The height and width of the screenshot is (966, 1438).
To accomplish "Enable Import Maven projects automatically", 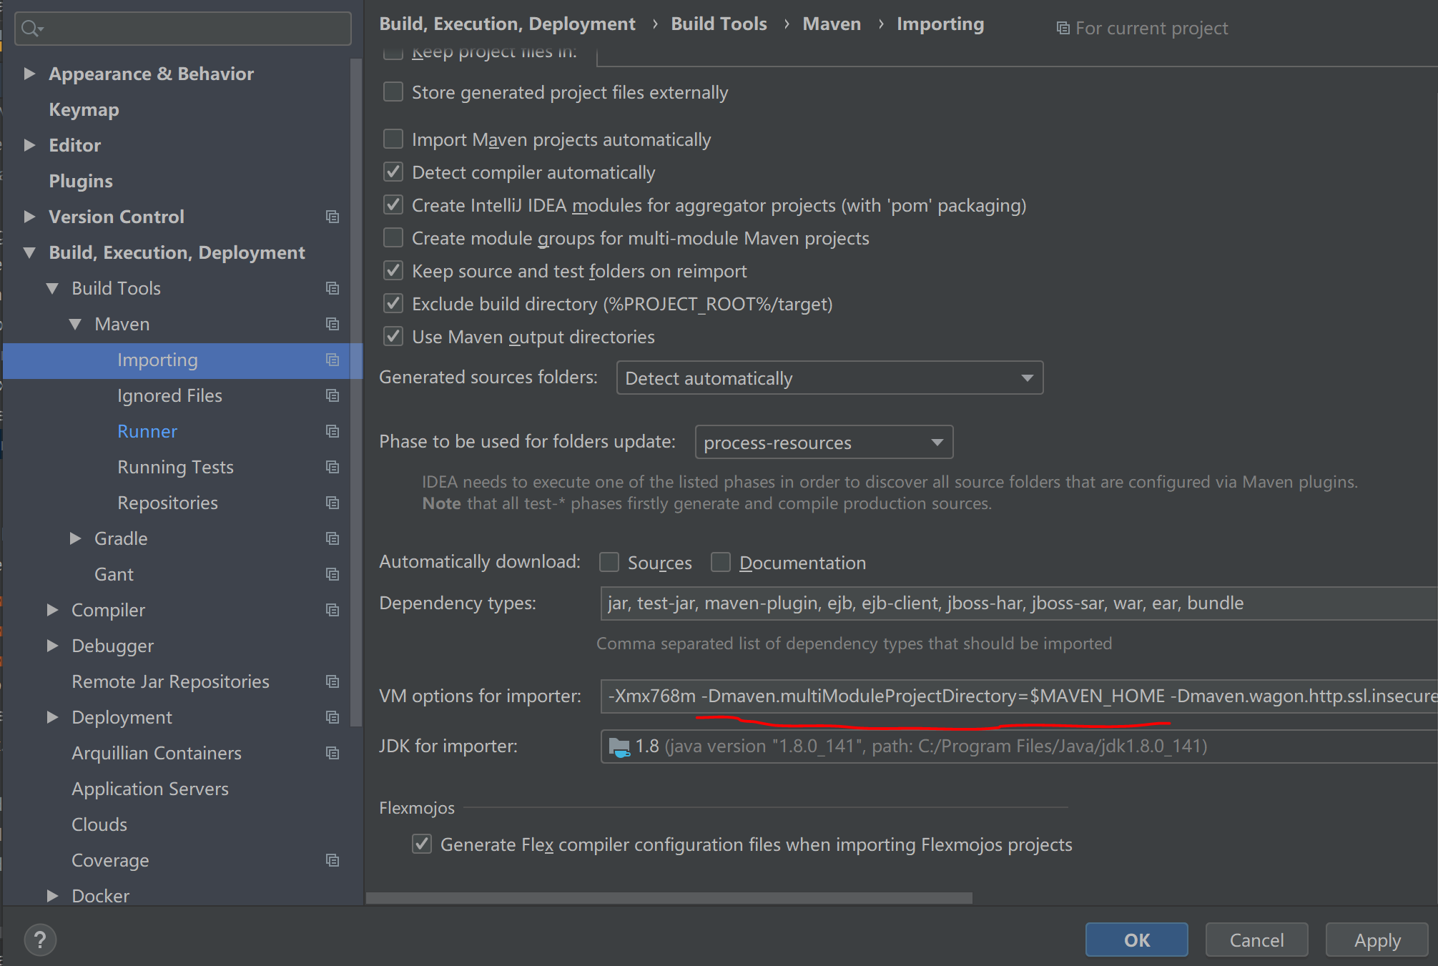I will pyautogui.click(x=393, y=139).
